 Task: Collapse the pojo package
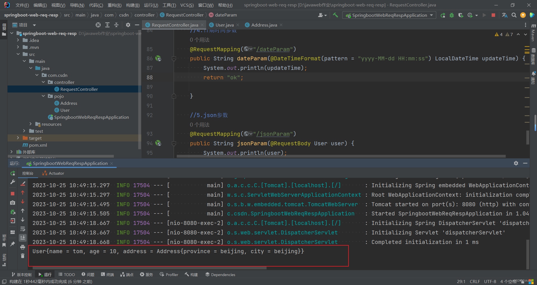click(43, 96)
